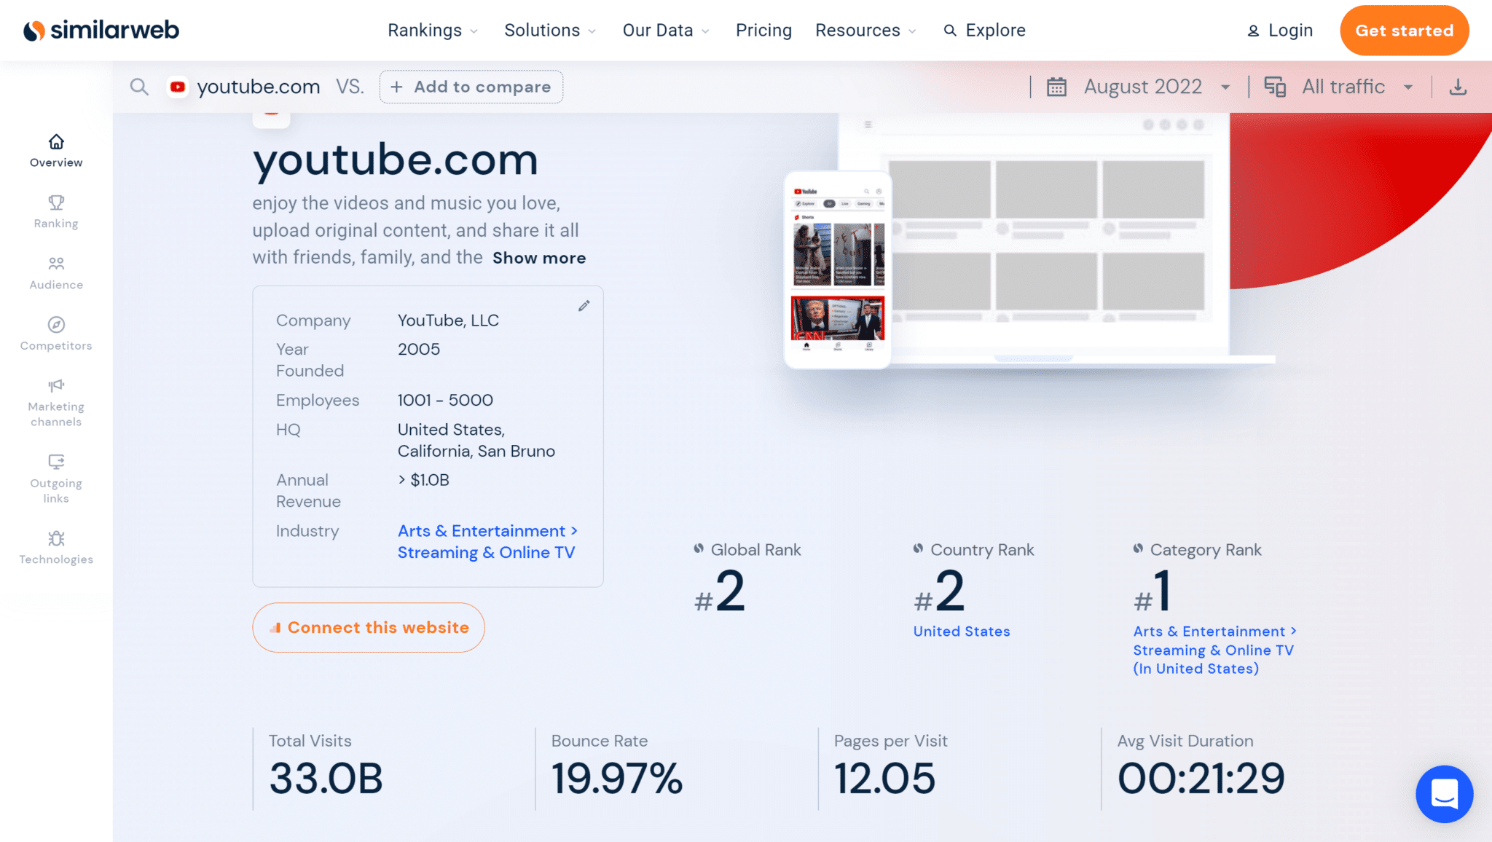Open the Pricing page
This screenshot has width=1492, height=842.
coord(763,31)
